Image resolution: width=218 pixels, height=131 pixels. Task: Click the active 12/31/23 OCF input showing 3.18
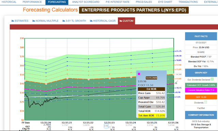point(106,126)
